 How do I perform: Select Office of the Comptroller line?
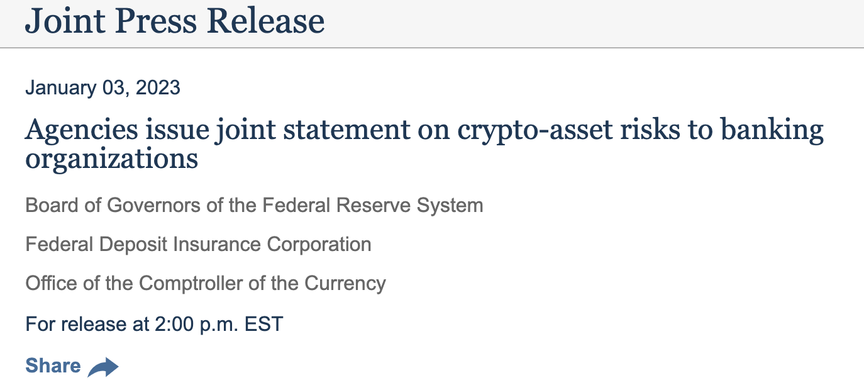pyautogui.click(x=206, y=283)
